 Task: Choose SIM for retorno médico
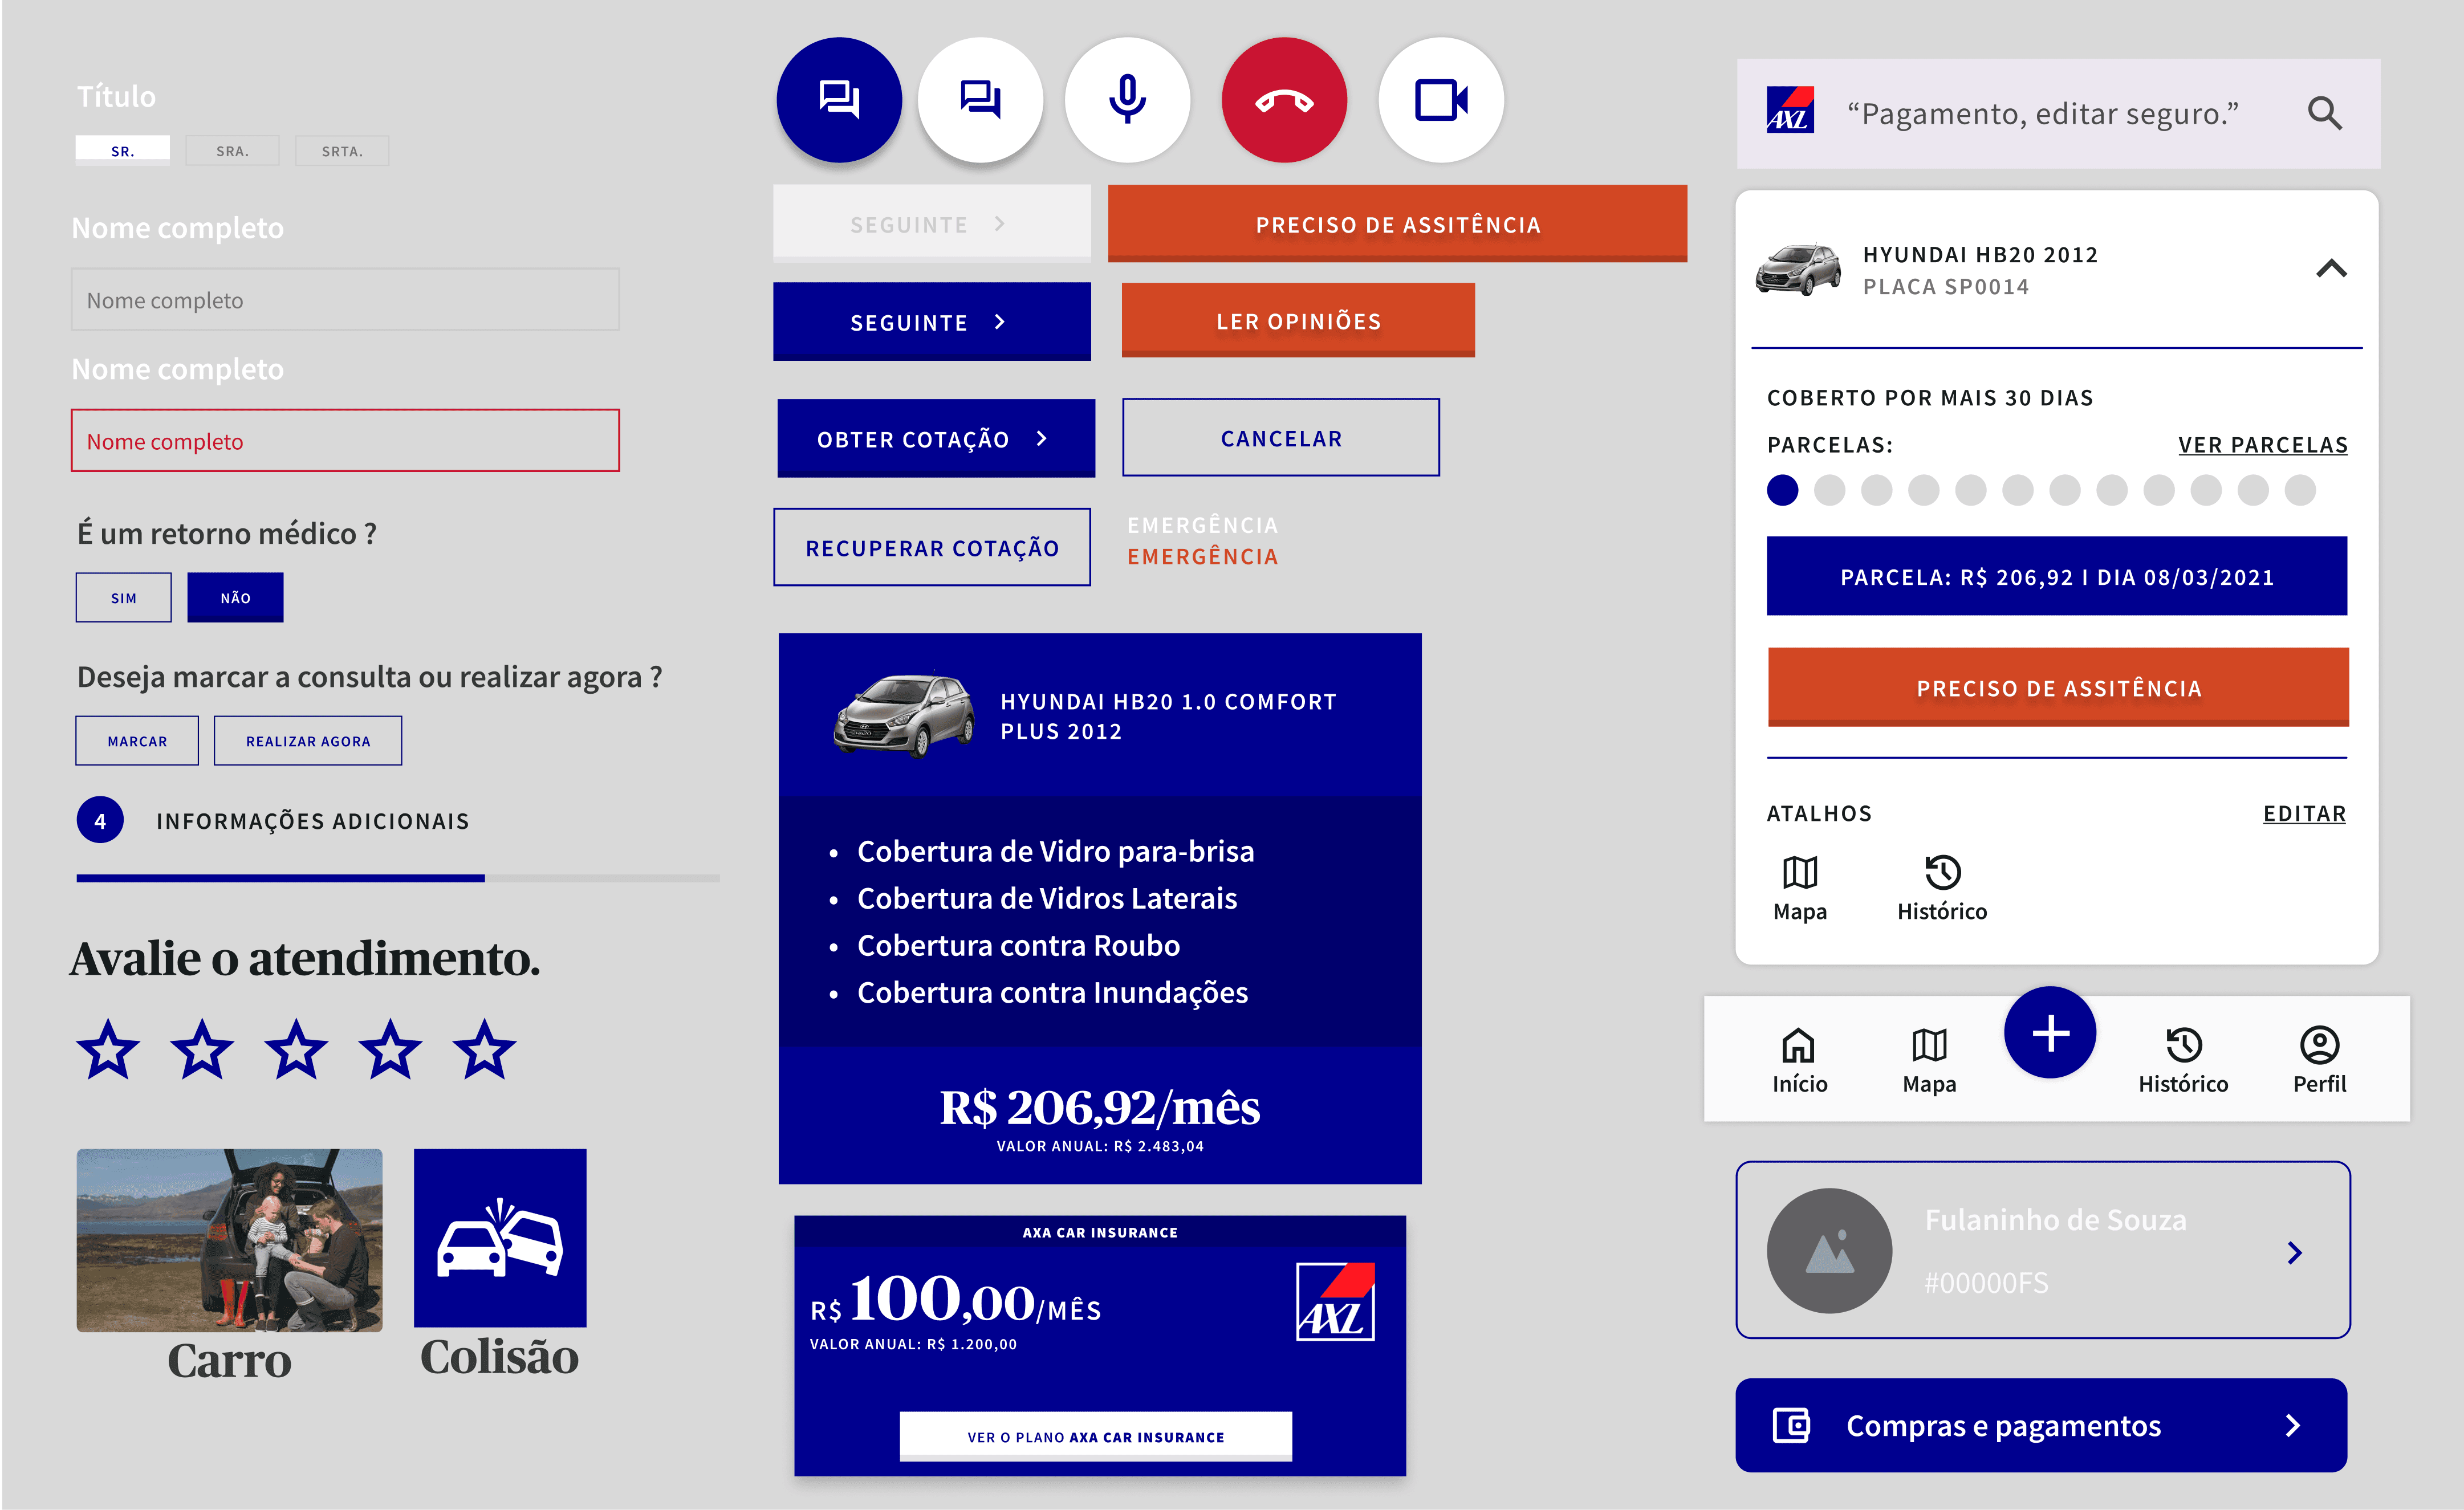pyautogui.click(x=123, y=598)
